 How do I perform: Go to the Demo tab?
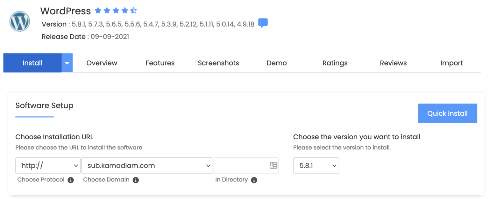click(277, 63)
